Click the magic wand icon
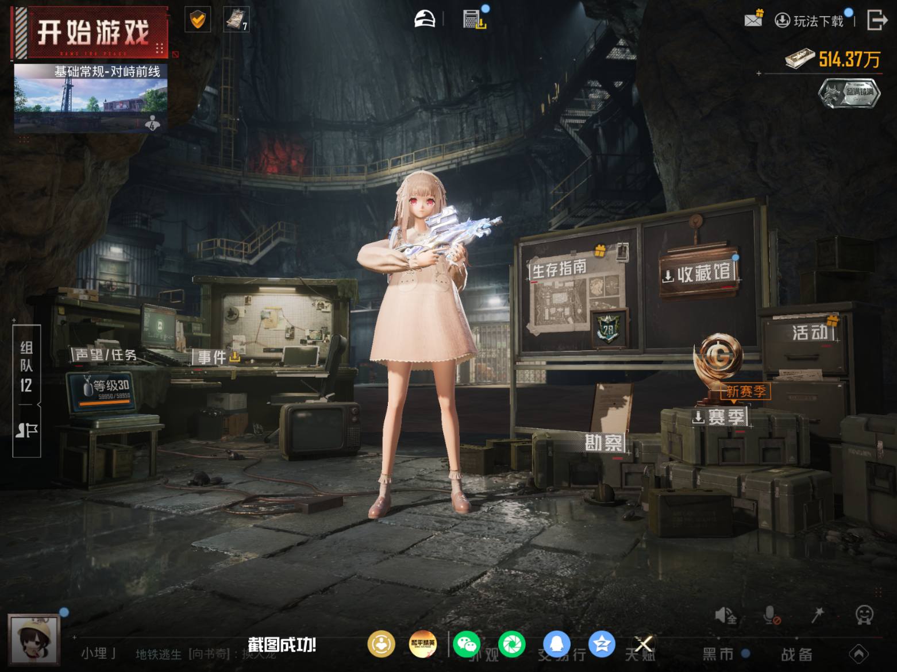Viewport: 897px width, 672px height. pos(817,615)
